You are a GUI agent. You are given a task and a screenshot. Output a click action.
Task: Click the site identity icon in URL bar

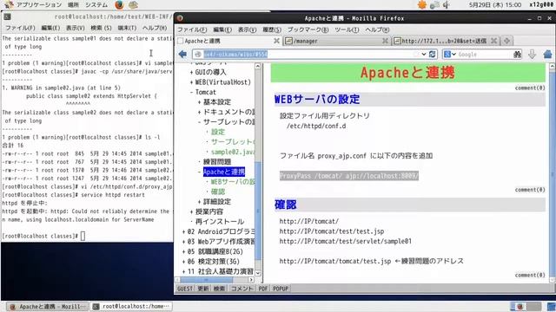tap(198, 54)
